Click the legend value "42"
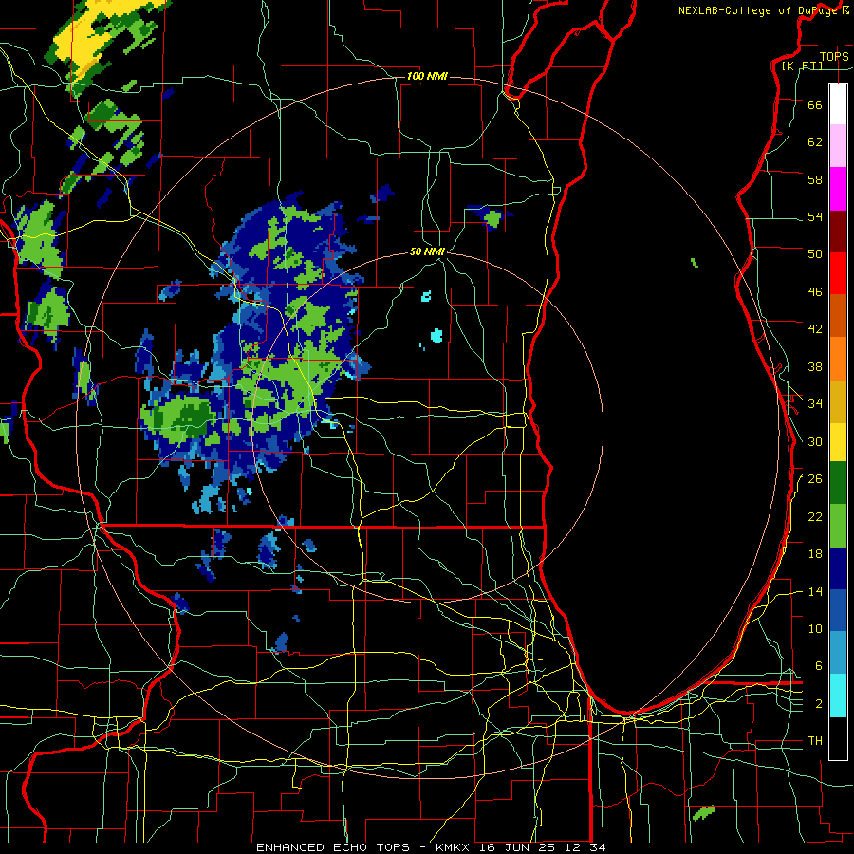The height and width of the screenshot is (854, 854). pos(815,328)
